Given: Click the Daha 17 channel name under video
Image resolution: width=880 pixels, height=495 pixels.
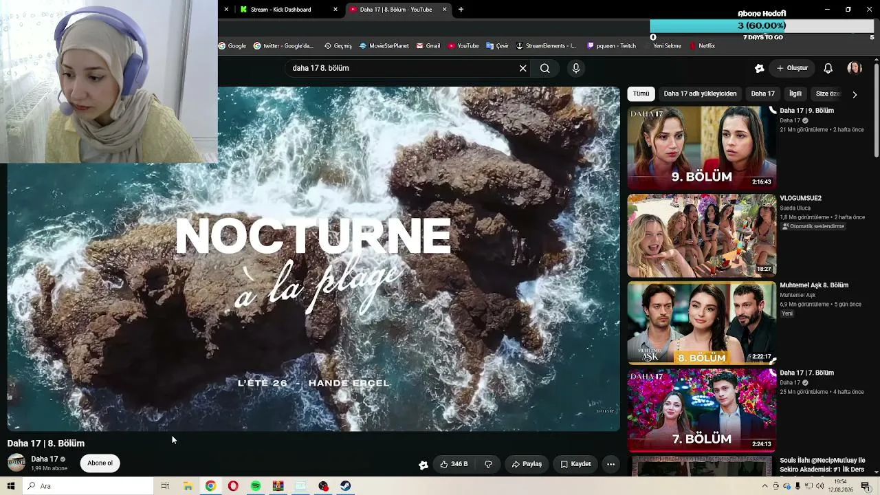Looking at the screenshot, I should click(45, 459).
